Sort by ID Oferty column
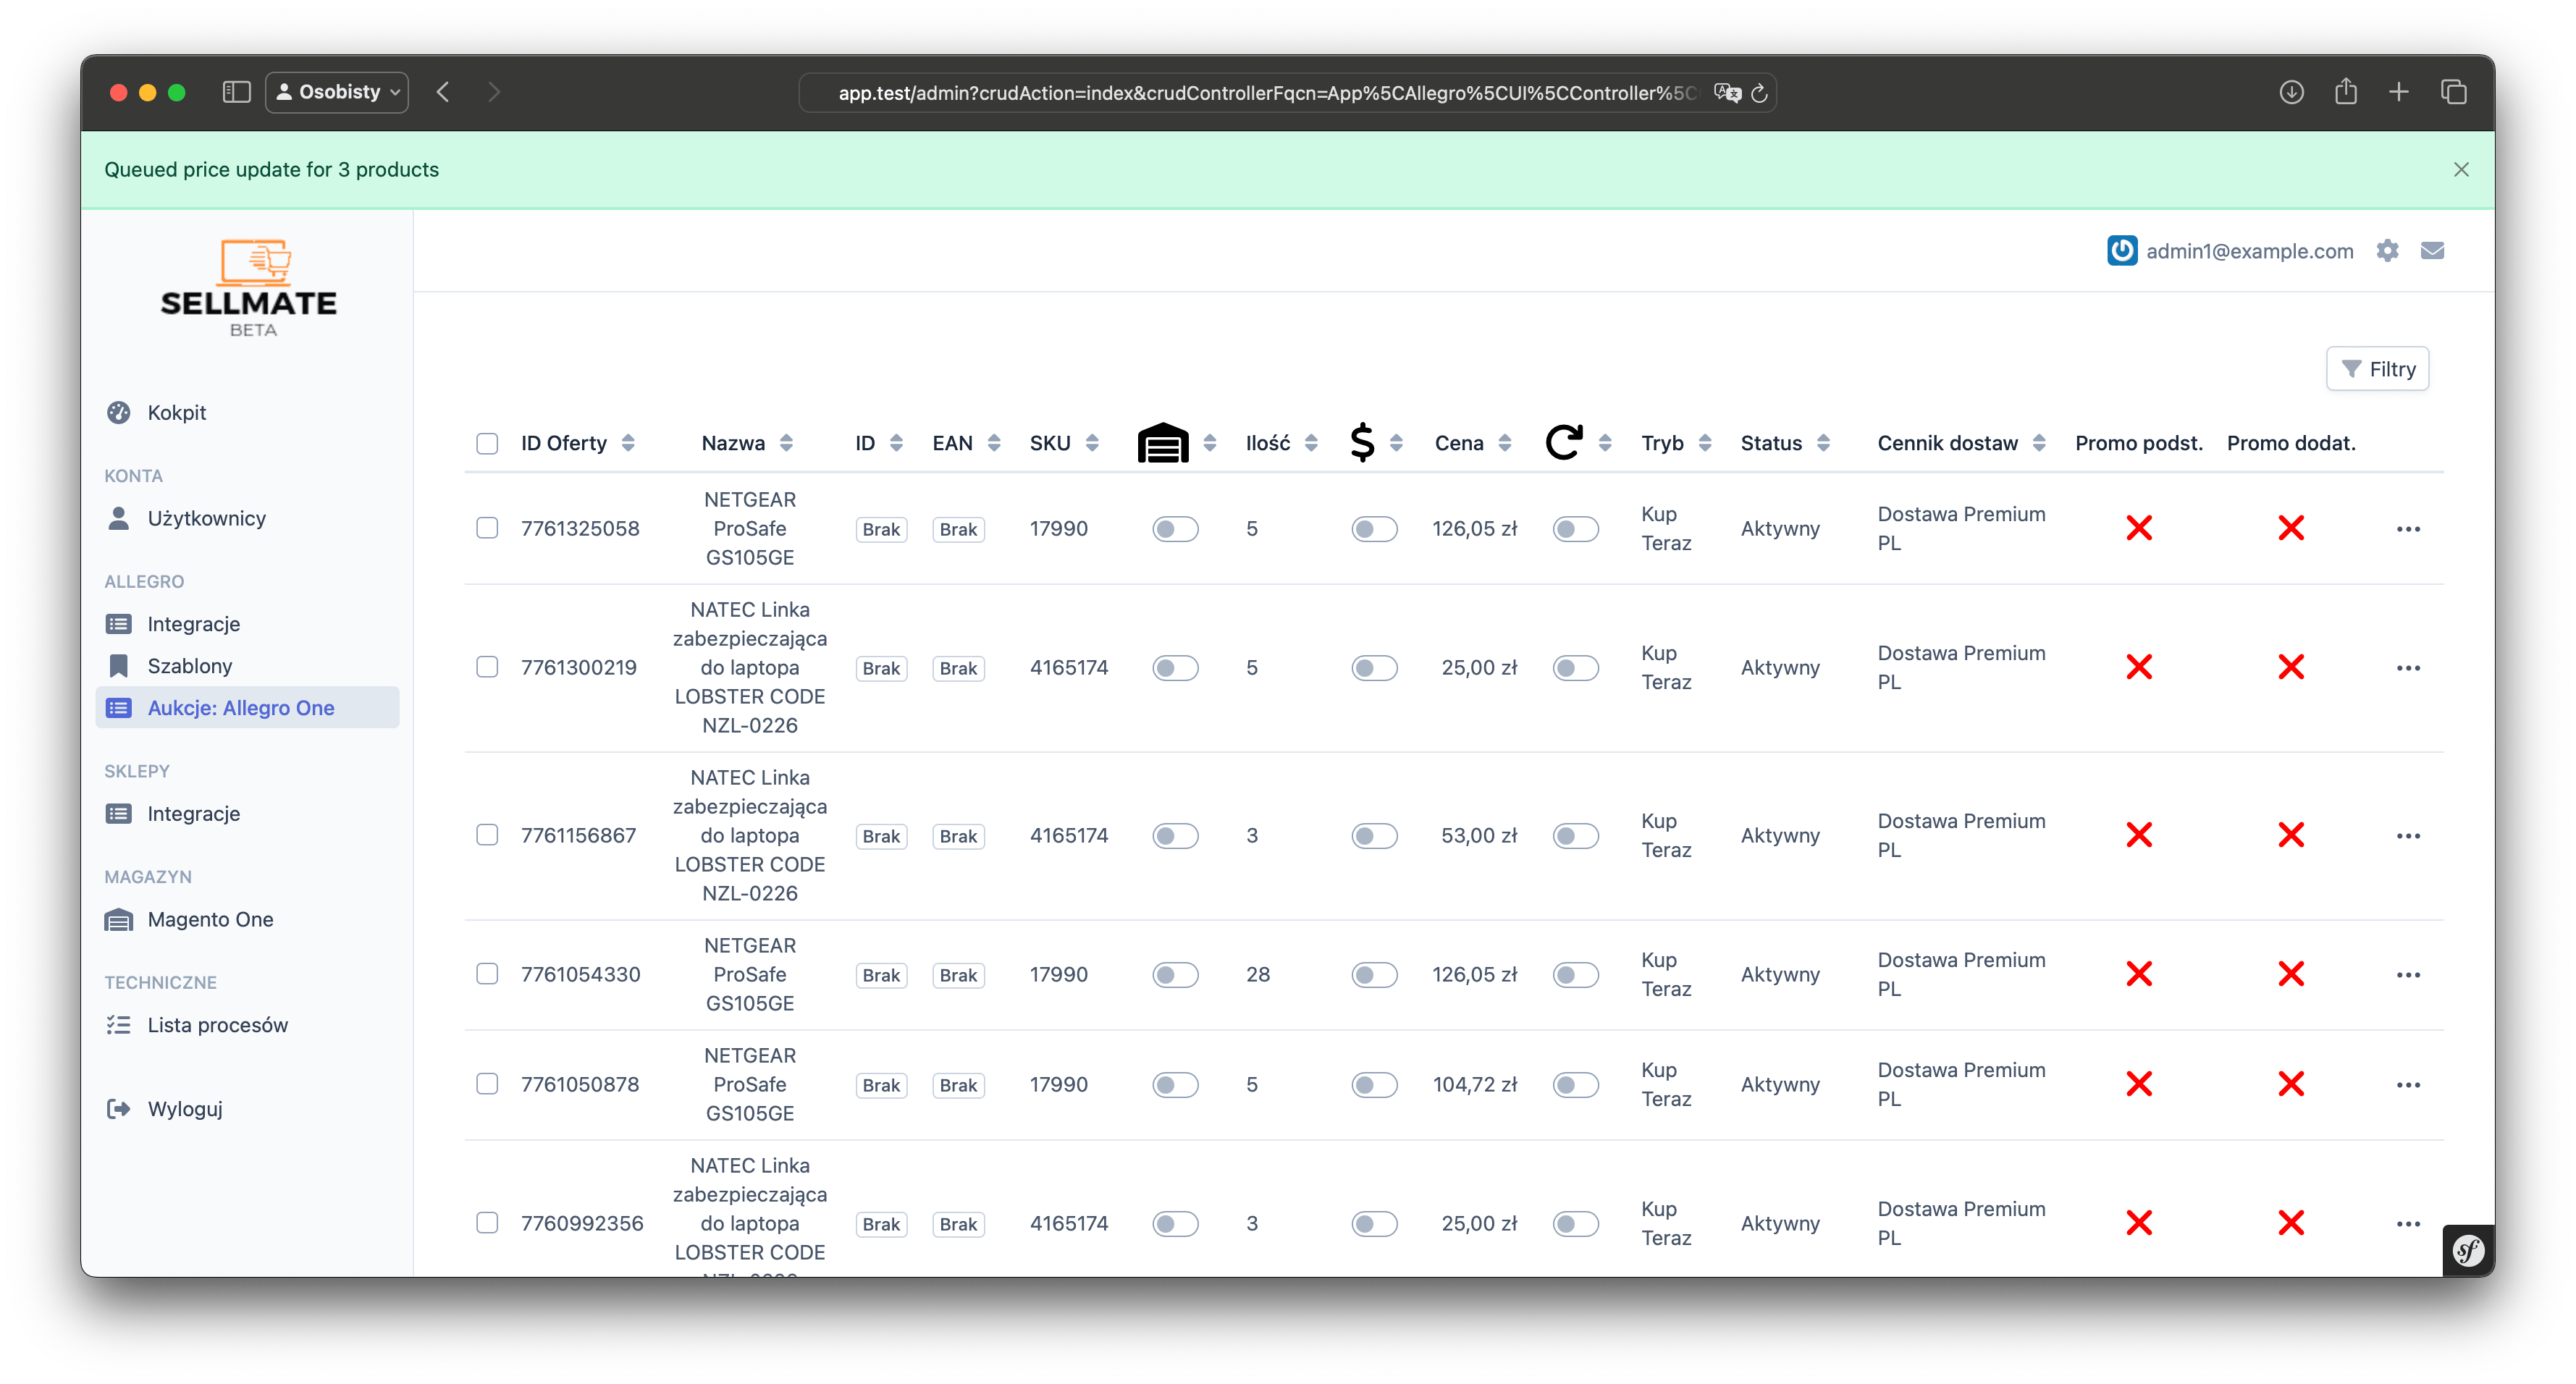Screen dimensions: 2576x1384 (x=577, y=443)
